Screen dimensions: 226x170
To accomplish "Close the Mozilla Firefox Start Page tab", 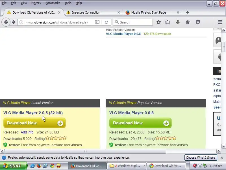I will (x=178, y=12).
